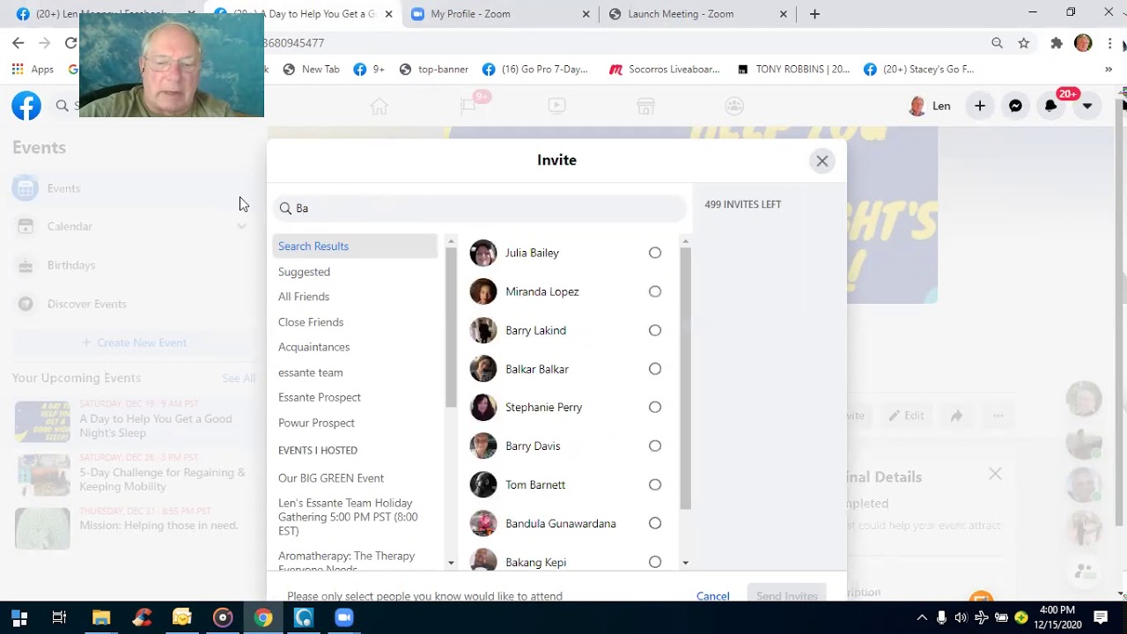The height and width of the screenshot is (634, 1127).
Task: Go back with the browser back arrow
Action: [18, 43]
